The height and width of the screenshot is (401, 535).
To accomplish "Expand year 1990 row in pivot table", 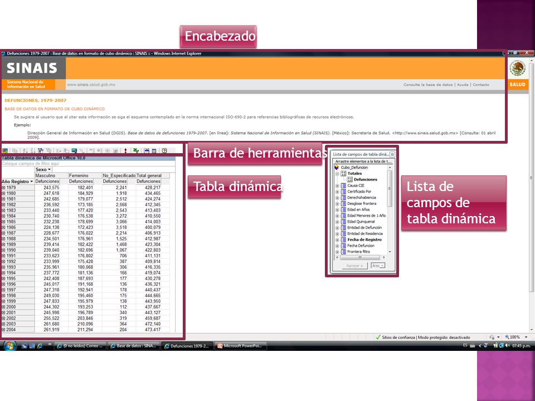I will coord(3,250).
